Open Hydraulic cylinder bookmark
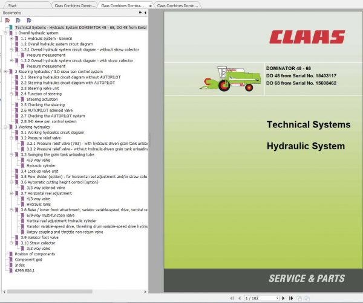 (41, 165)
